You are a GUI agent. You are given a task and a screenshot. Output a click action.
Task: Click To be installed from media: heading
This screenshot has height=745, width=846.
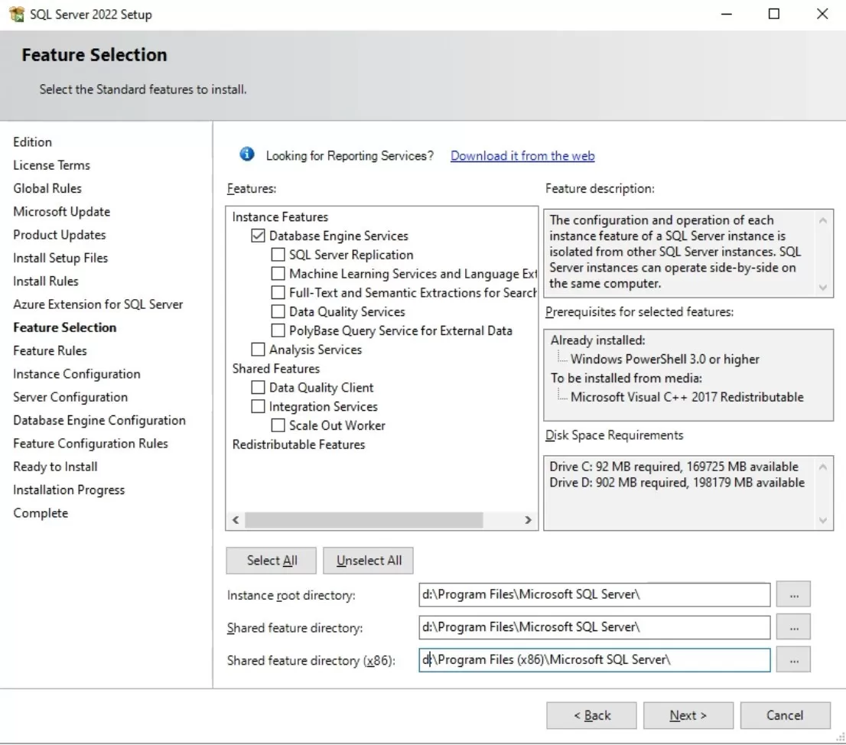click(x=626, y=378)
